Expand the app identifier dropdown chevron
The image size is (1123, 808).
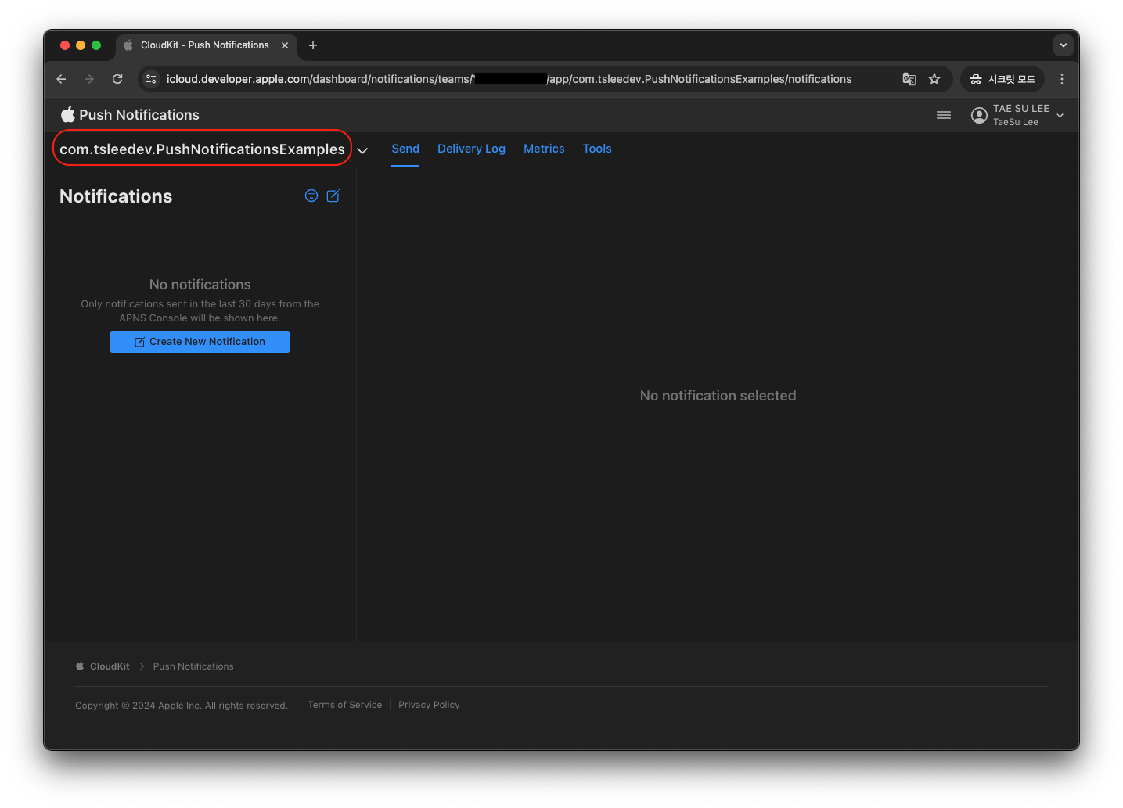click(x=362, y=150)
